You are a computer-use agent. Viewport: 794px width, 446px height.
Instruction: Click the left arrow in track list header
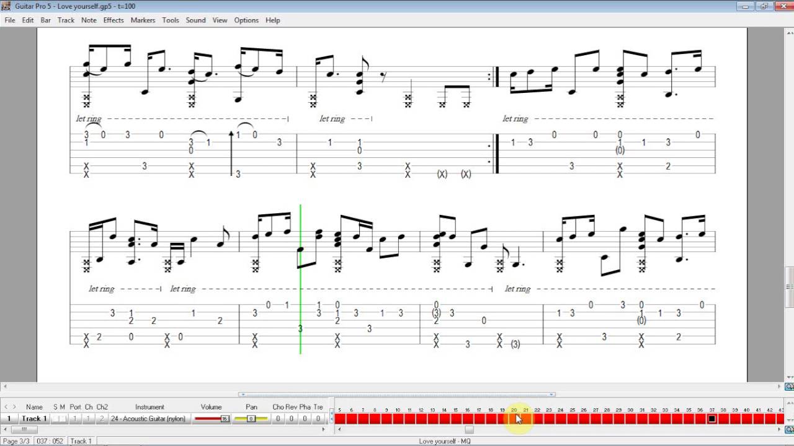click(x=6, y=407)
